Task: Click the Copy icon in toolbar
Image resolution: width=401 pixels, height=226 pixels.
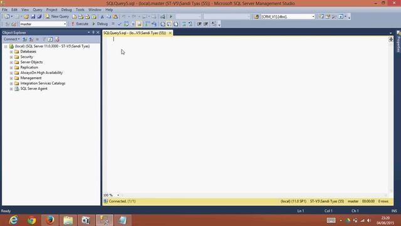Action: coord(108,16)
